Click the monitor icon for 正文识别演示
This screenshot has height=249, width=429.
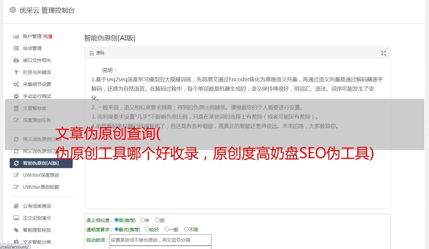[x=16, y=218]
